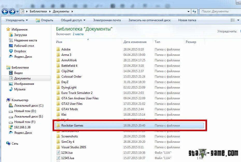Expand the arrow after the Библиотеки breadcrumb
The width and height of the screenshot is (241, 162).
click(x=50, y=11)
